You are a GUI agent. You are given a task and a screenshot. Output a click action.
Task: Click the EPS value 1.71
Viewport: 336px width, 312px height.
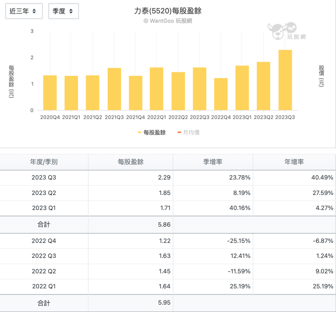165,208
